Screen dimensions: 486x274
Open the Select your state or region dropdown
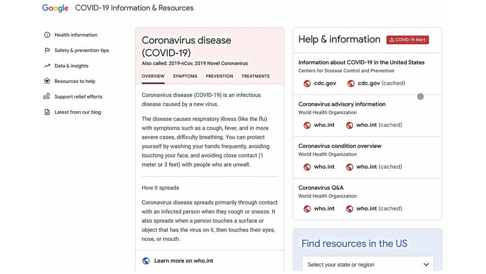(367, 265)
